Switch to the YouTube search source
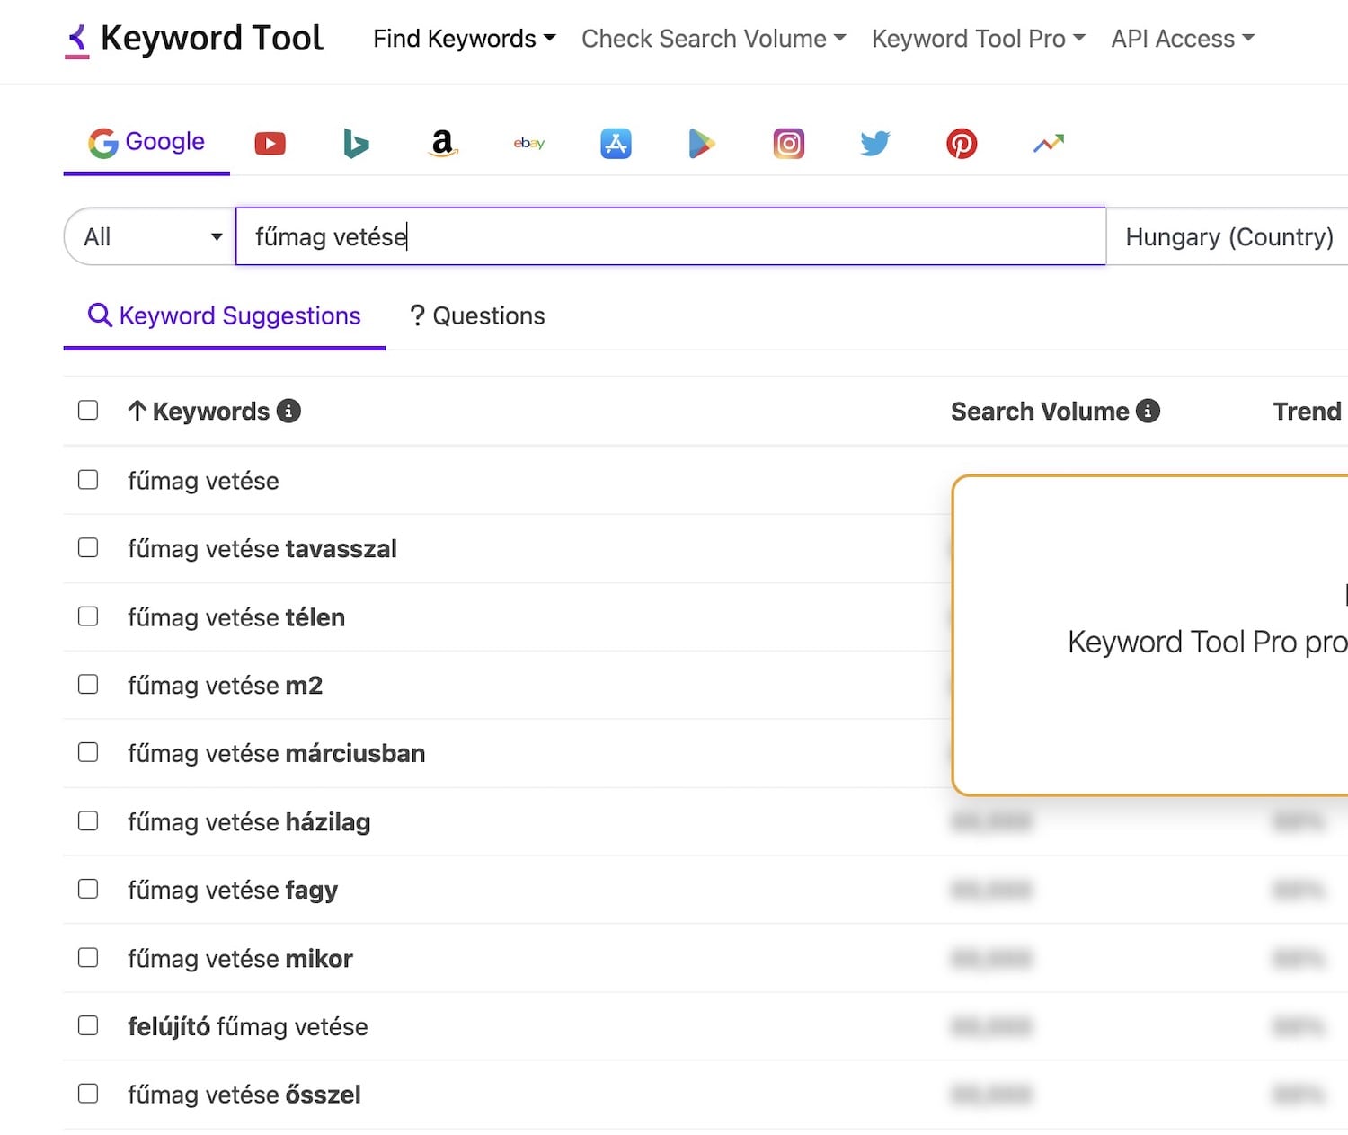Viewport: 1348px width, 1135px height. coord(270,144)
